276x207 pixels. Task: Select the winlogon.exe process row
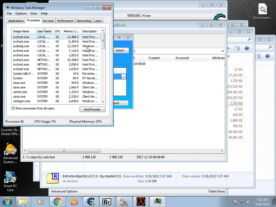56,101
